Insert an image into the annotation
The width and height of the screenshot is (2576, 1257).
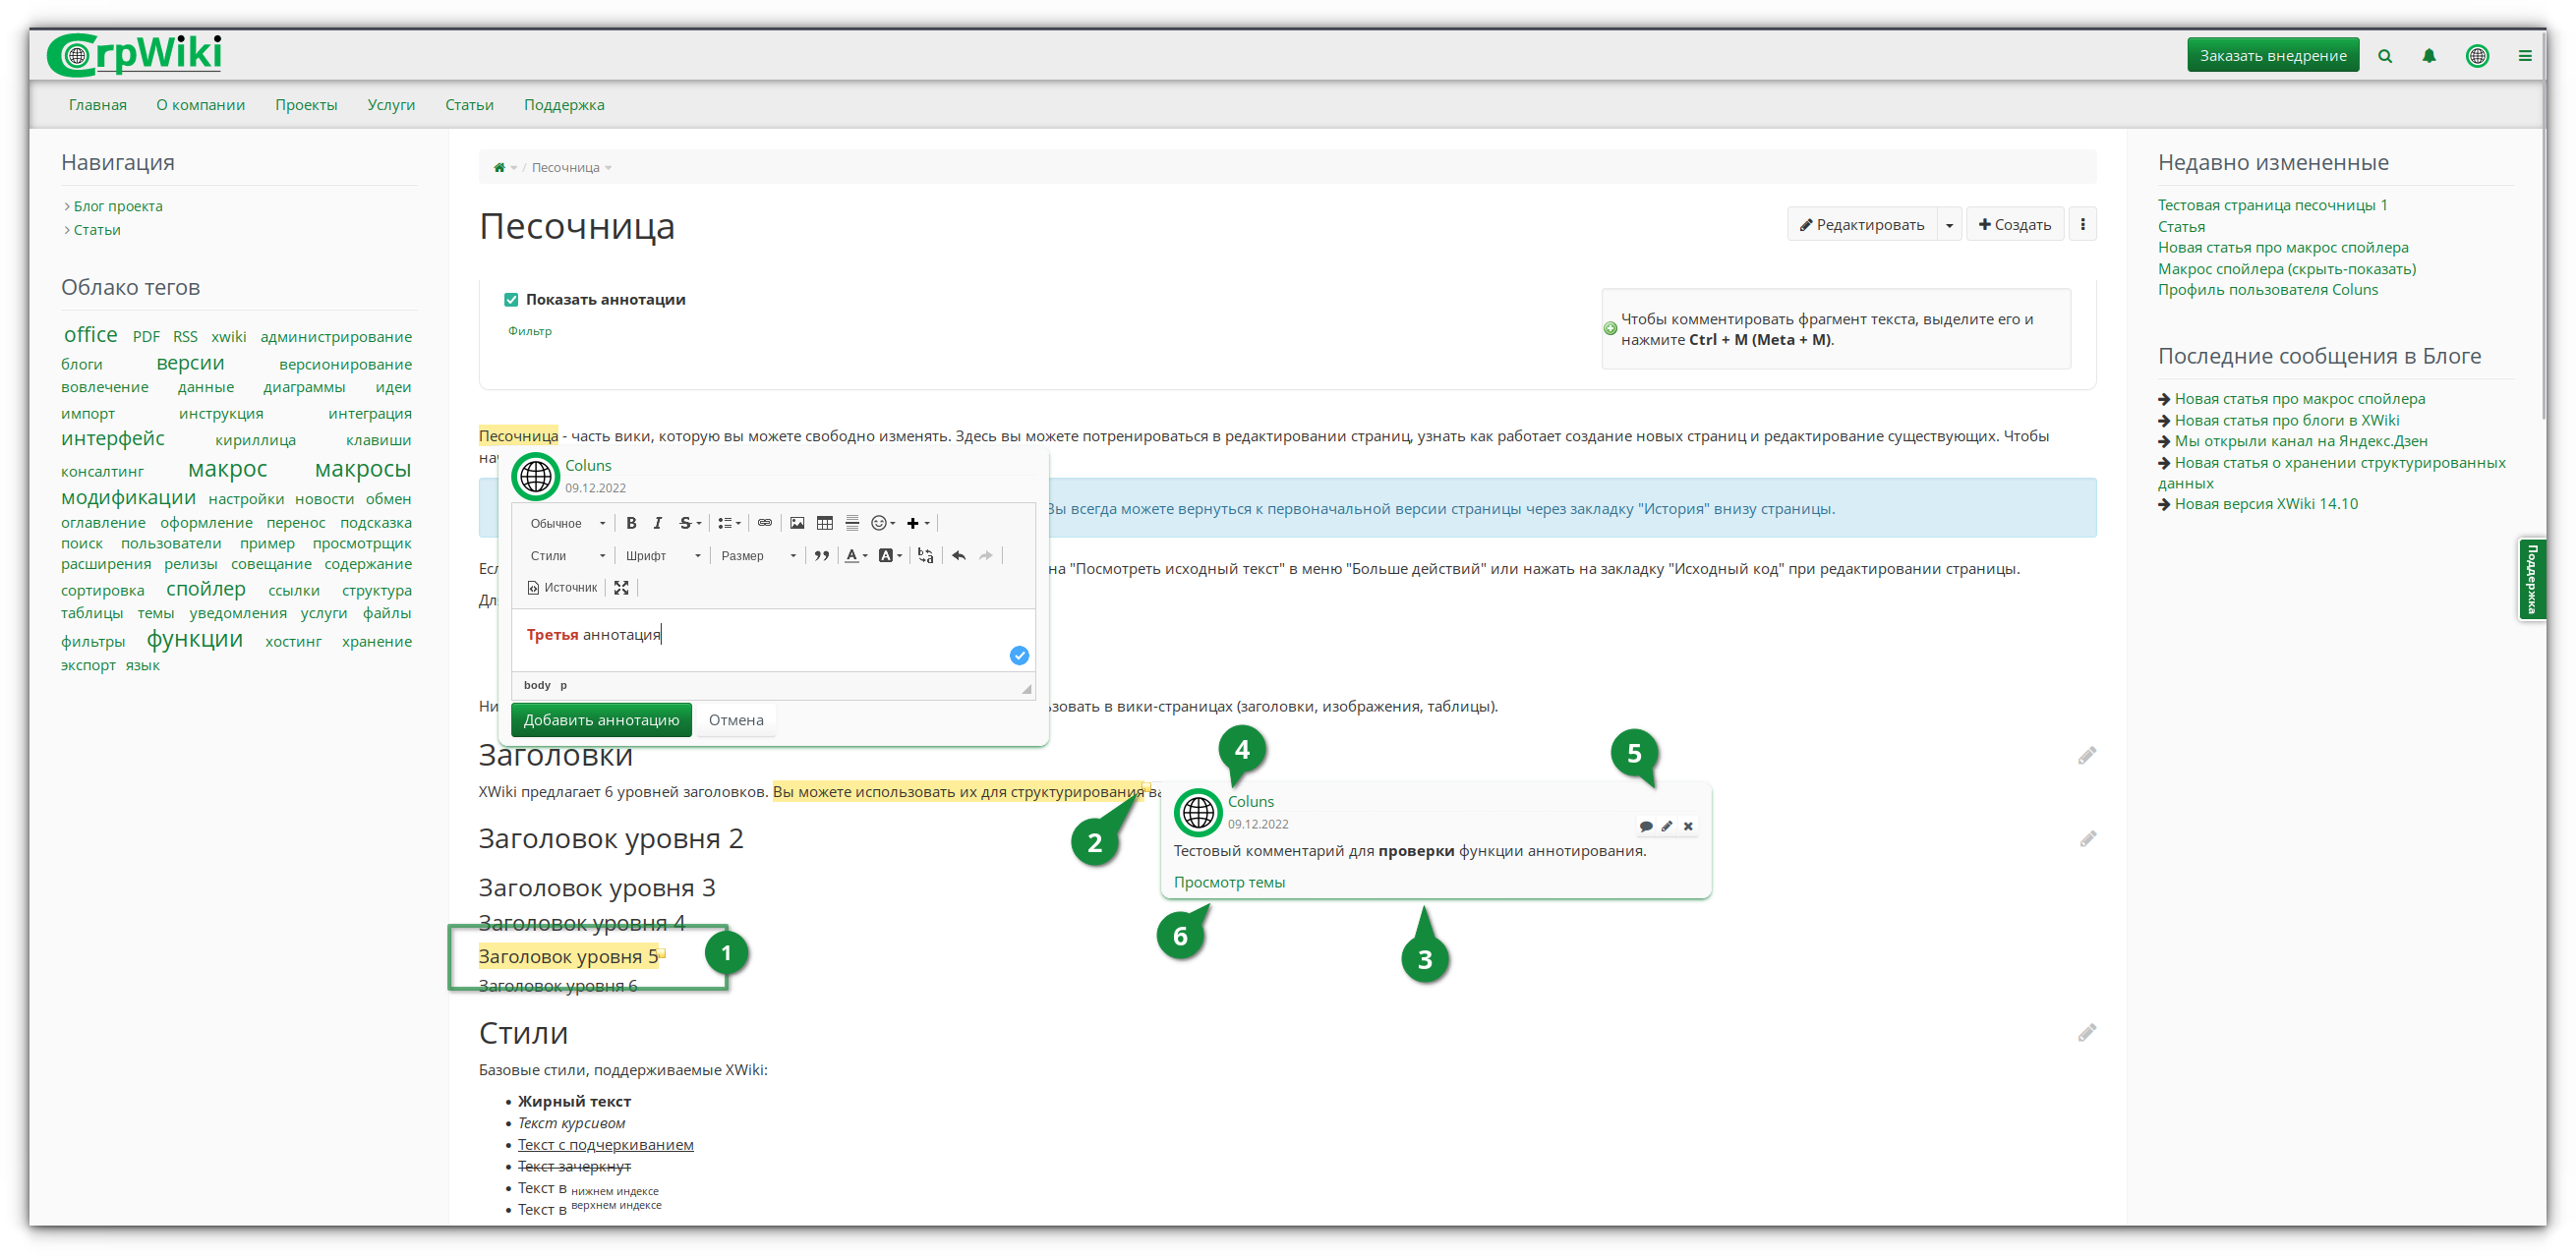tap(797, 523)
